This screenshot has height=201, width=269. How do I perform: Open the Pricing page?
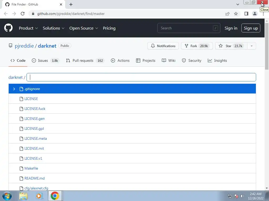[x=109, y=28]
